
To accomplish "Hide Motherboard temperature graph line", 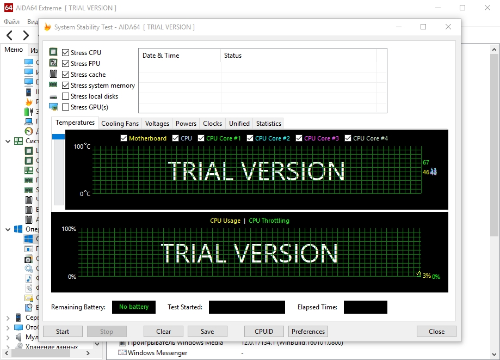I will pyautogui.click(x=124, y=138).
